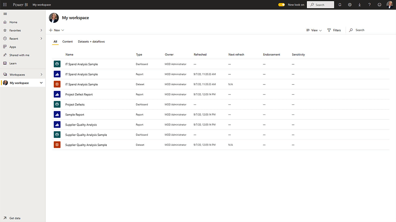Click the Learn book icon
396x222 pixels.
pos(5,63)
